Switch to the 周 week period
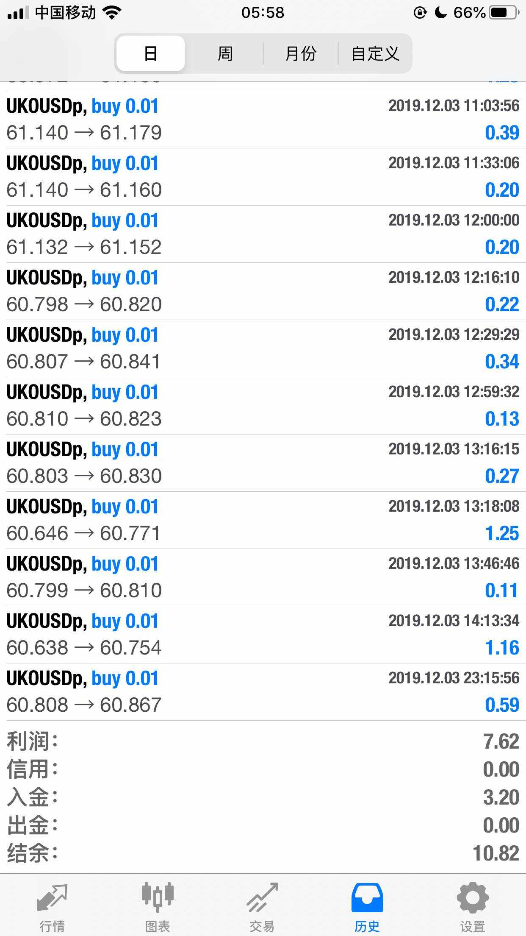526x936 pixels. click(x=225, y=54)
